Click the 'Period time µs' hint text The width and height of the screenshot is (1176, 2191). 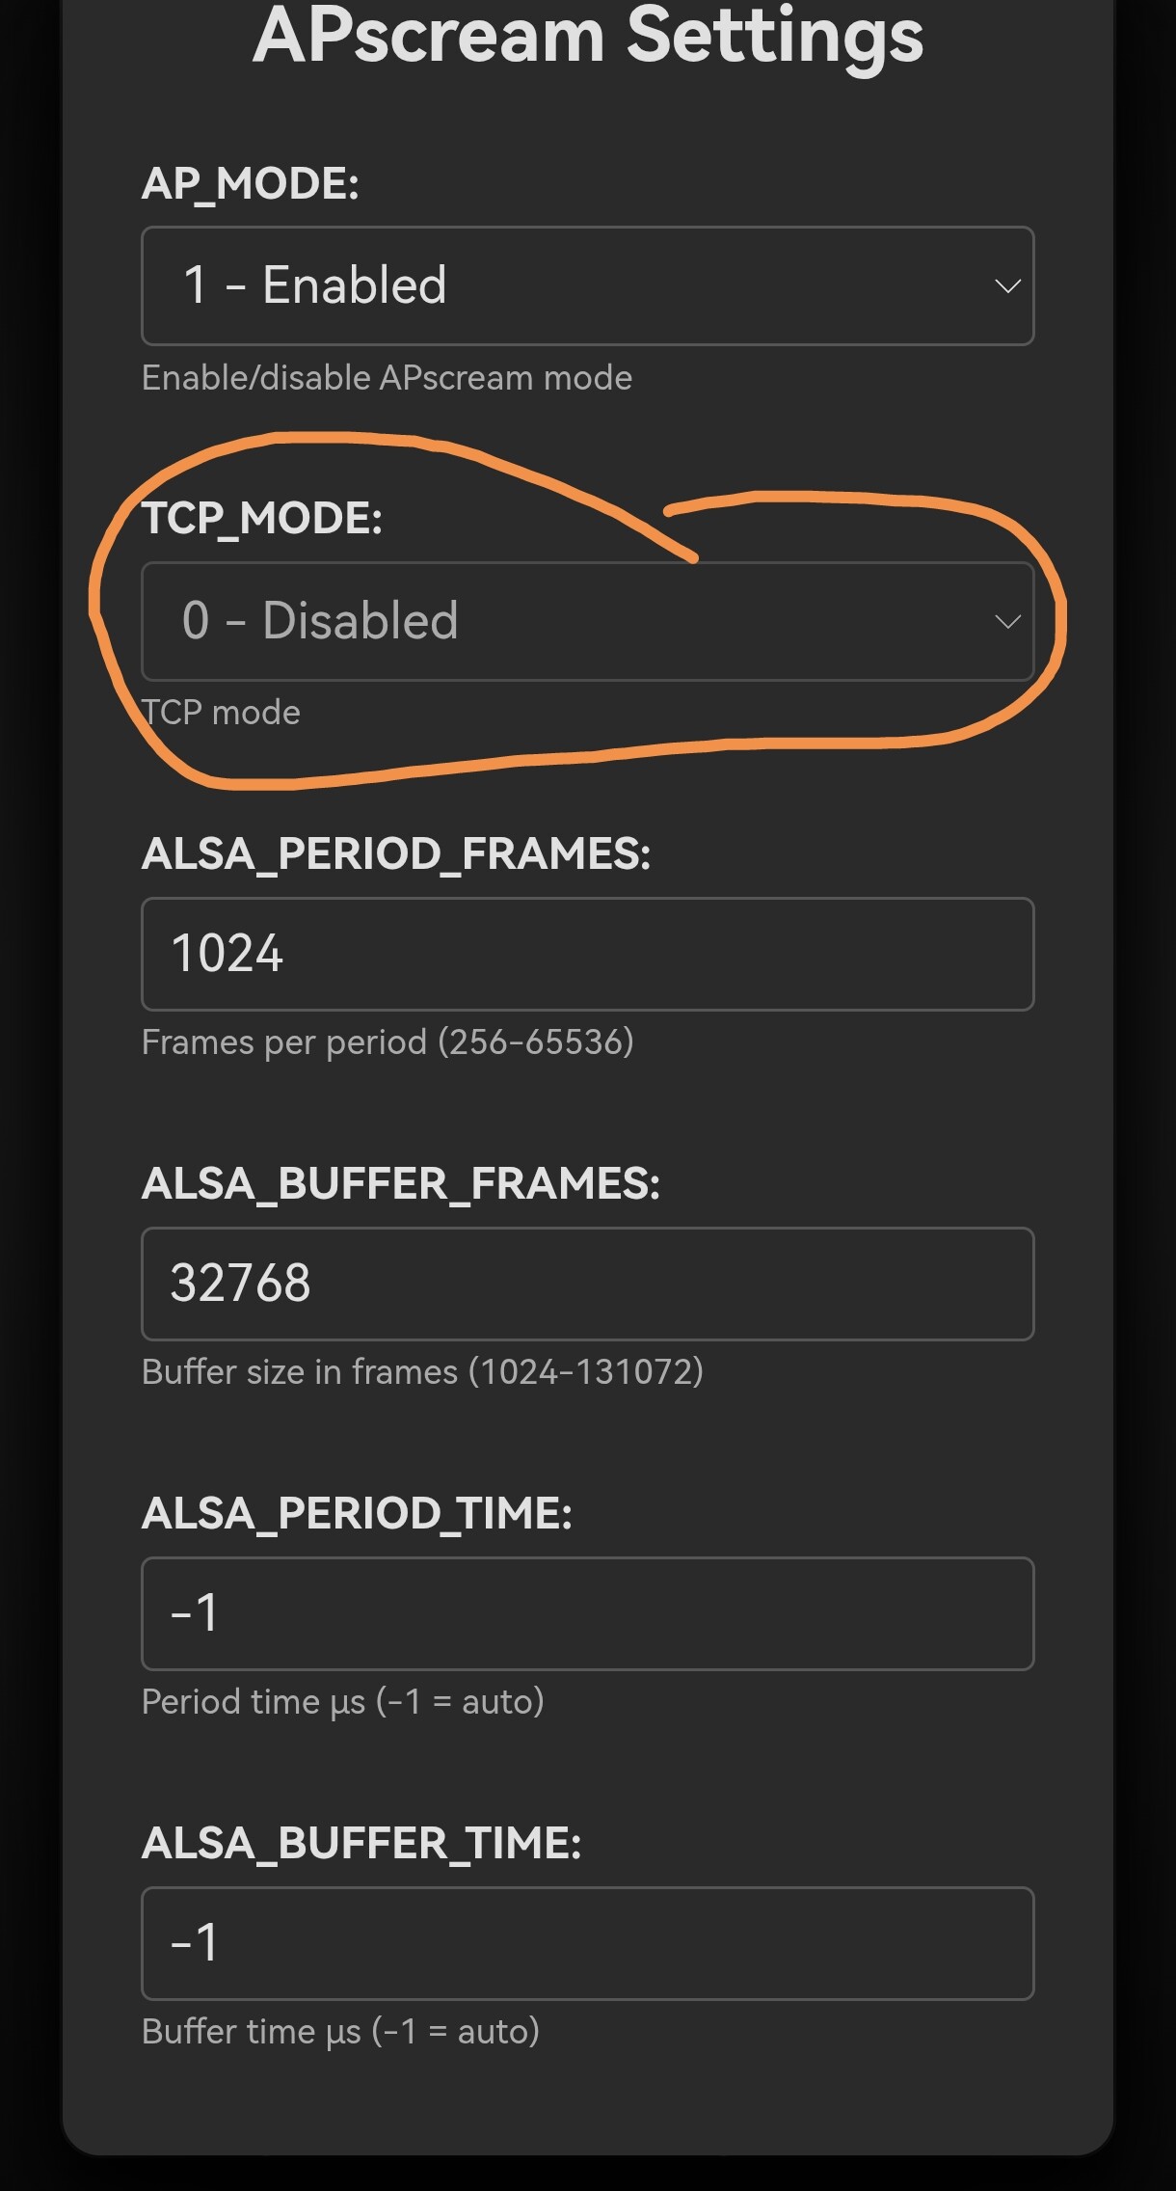342,1702
